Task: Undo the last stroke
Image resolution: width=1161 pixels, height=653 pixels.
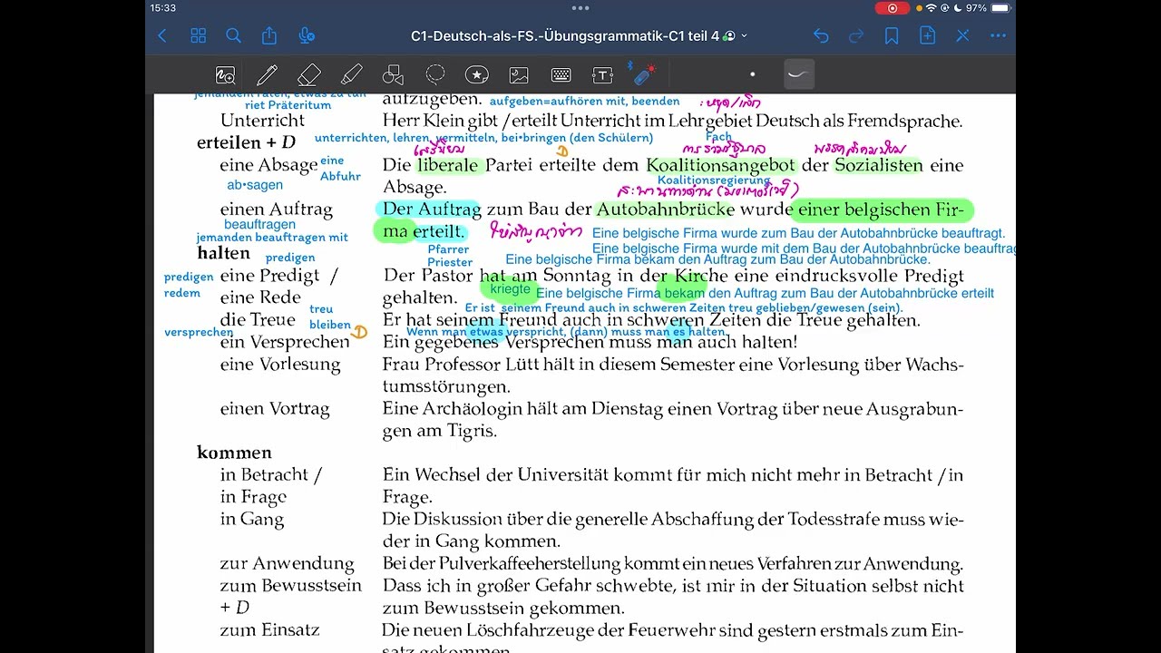Action: 821,36
